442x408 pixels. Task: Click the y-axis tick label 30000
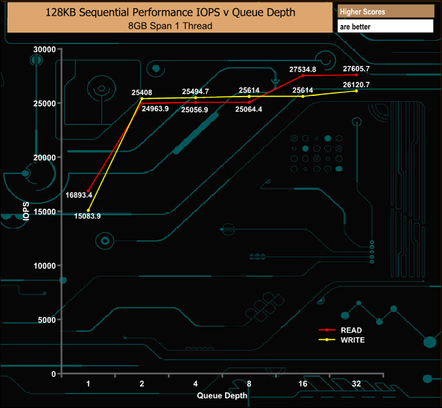click(x=44, y=50)
